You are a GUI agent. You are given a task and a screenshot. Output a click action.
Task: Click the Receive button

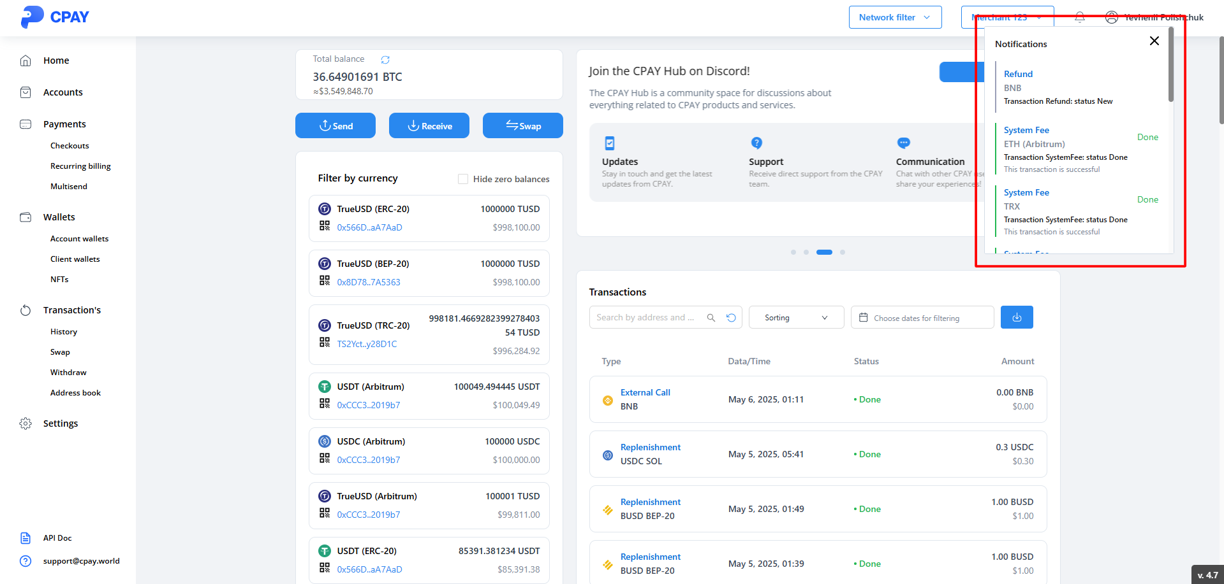(429, 125)
